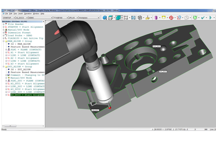Click the purple cylinder feature icon
216x144 pixels.
point(156,18)
